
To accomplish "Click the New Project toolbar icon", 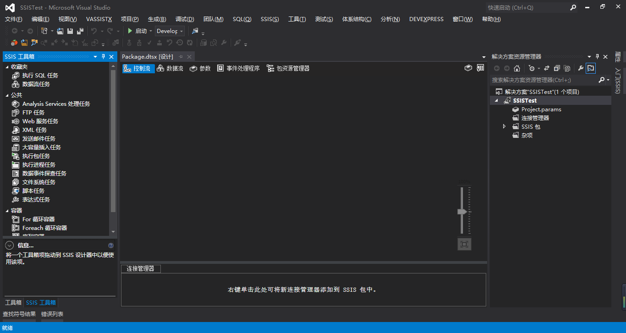I will pos(44,31).
